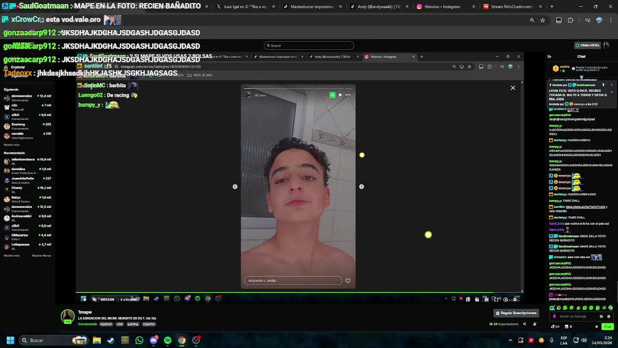This screenshot has width=618, height=348.
Task: Bookmark this page star icon
Action: [x=543, y=20]
